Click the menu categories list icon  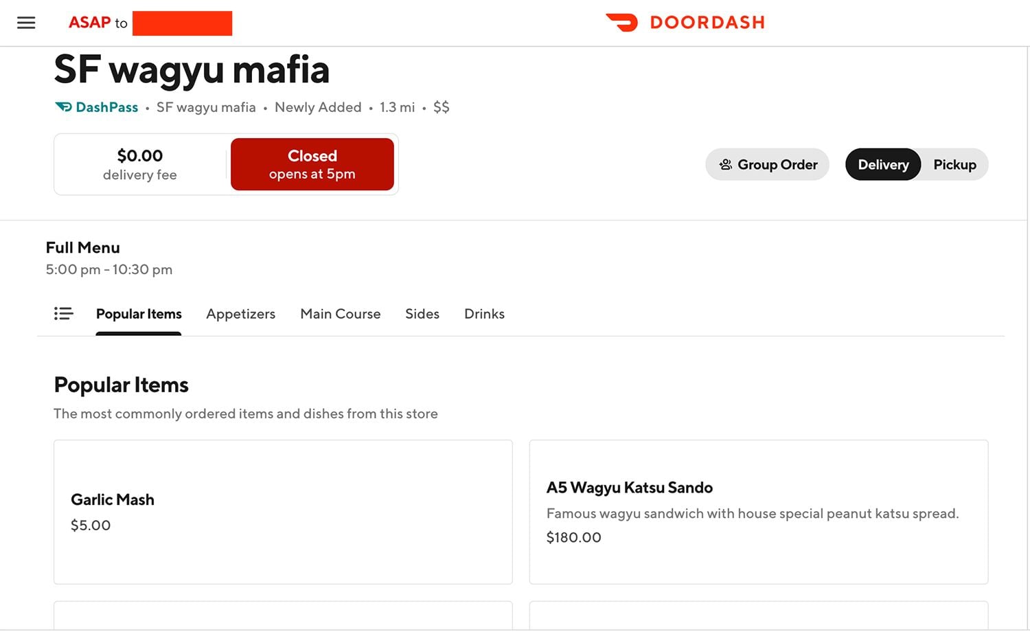pos(63,314)
